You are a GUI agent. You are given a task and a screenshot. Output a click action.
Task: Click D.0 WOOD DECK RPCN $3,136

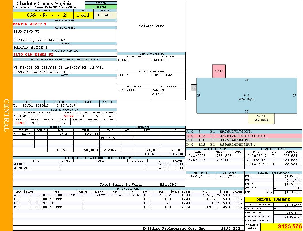coord(214,208)
